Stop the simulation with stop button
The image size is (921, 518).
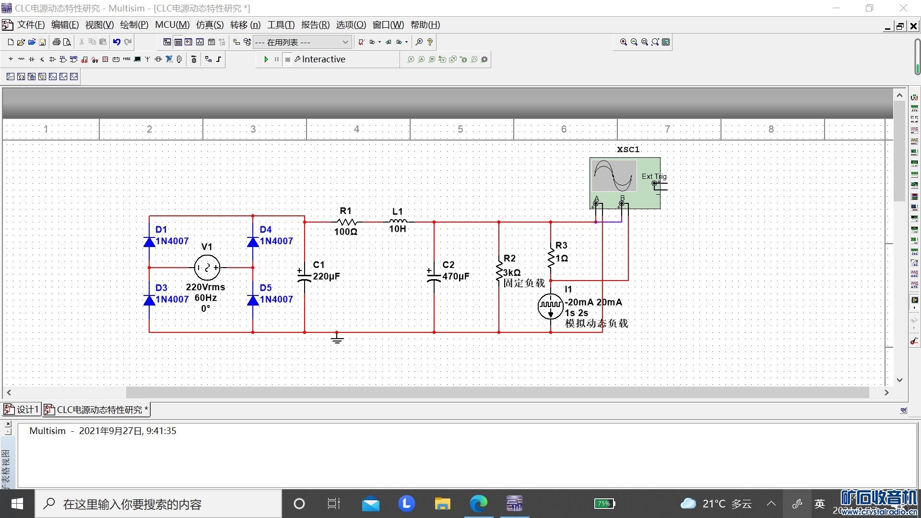pyautogui.click(x=287, y=59)
